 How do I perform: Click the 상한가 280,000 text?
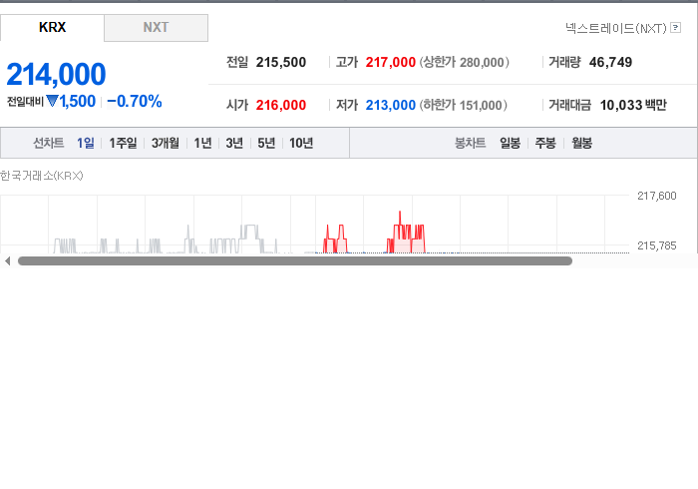click(465, 62)
